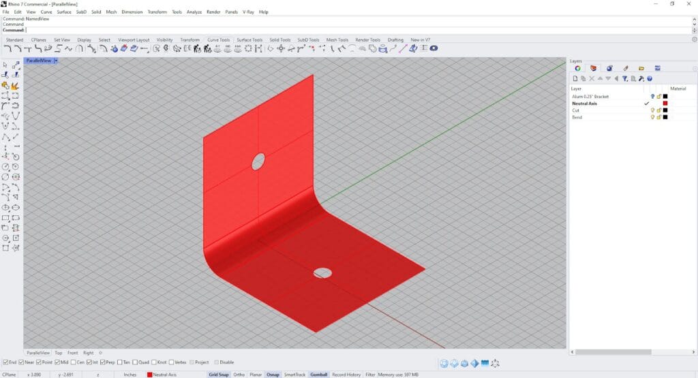Open the Neutral Axis layer selector in status bar
The image size is (698, 378).
(x=162, y=375)
